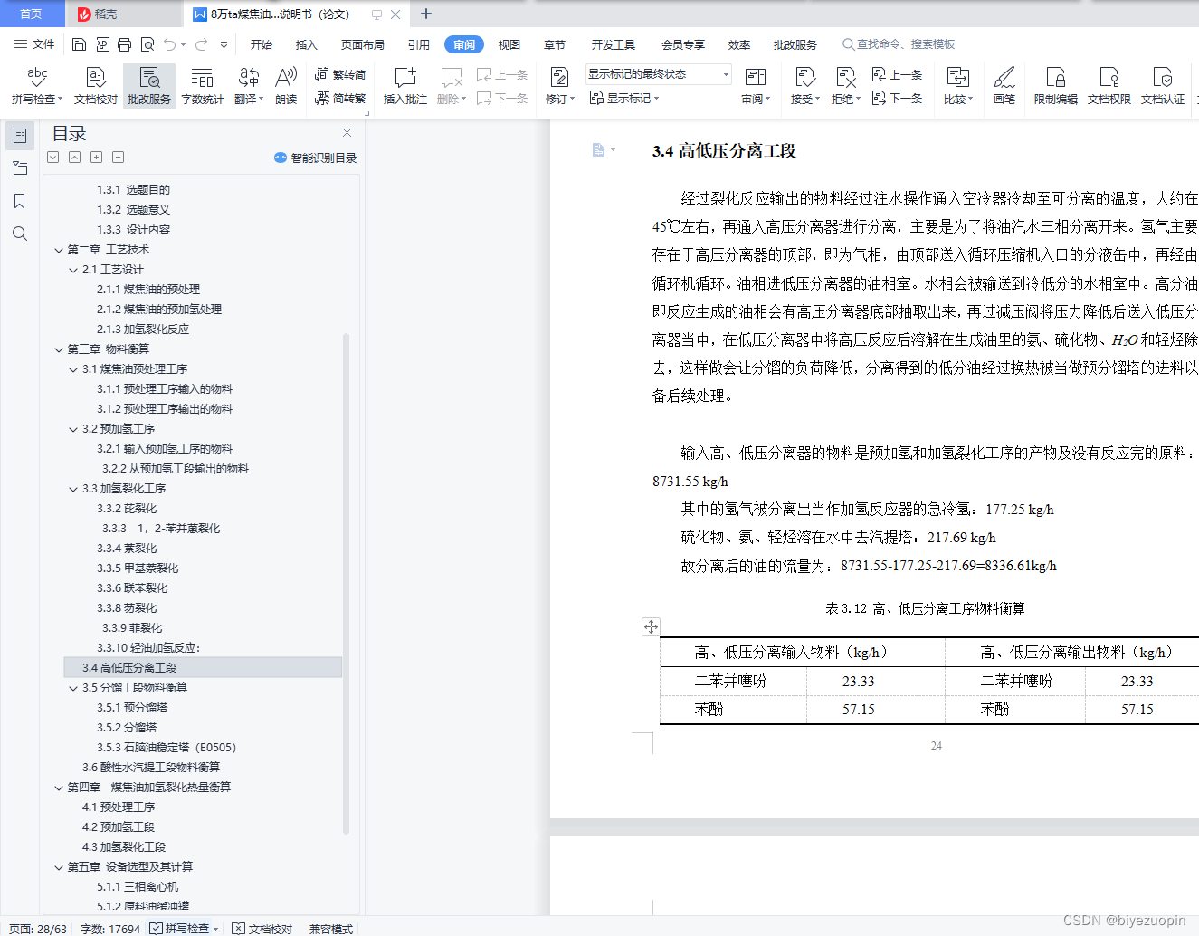Screen dimensions: 1199x936
Task: Open Document Permissions (文档权限)
Action: click(x=1109, y=86)
